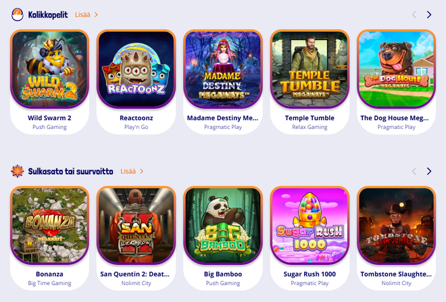446x302 pixels.
Task: Open The Dog House Megaways tile
Action: pos(397,69)
